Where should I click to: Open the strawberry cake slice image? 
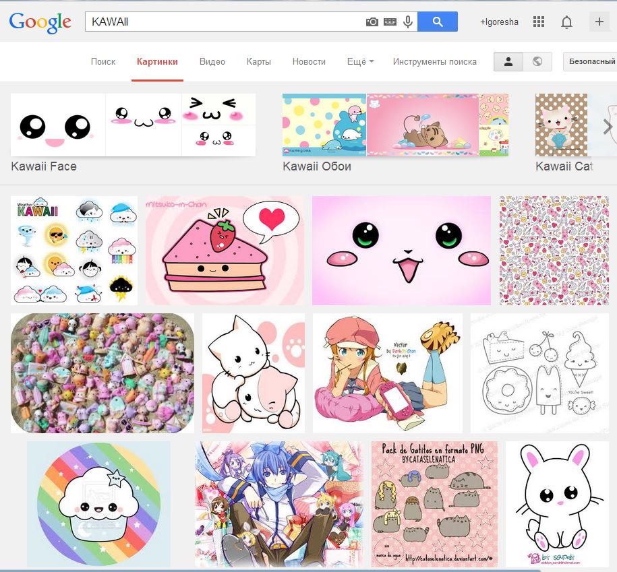click(225, 251)
